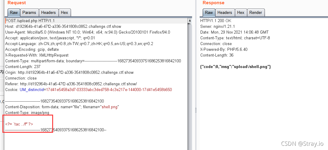Screen dimensions: 328x150
Task: Click the Content-Length: 237 line
Action: pyautogui.click(x=23, y=67)
